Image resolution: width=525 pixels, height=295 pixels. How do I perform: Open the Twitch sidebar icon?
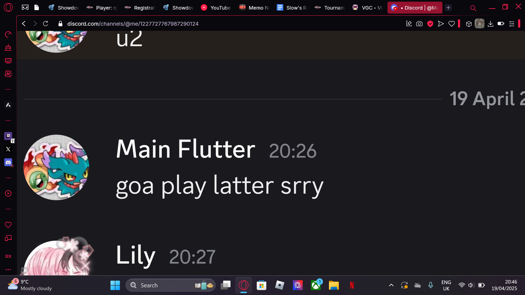(8, 136)
